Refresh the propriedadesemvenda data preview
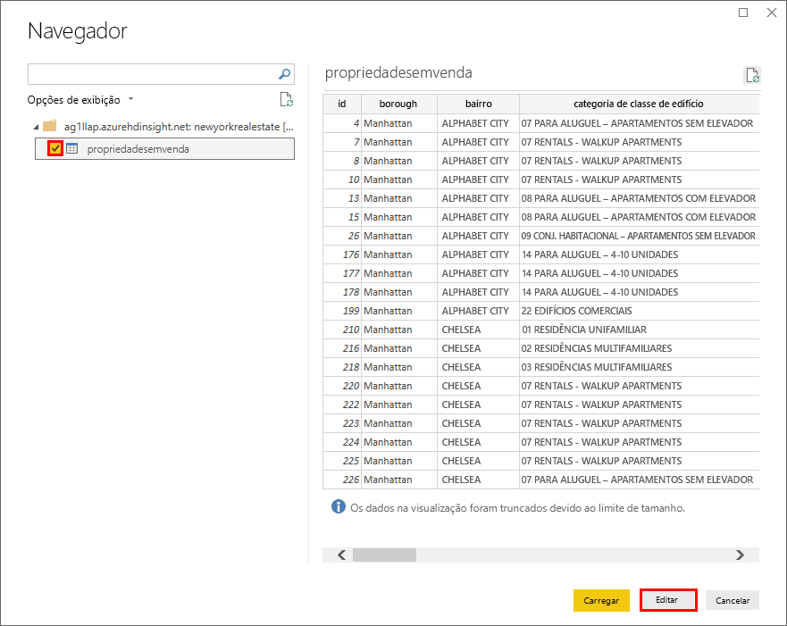The width and height of the screenshot is (787, 626). click(x=752, y=74)
